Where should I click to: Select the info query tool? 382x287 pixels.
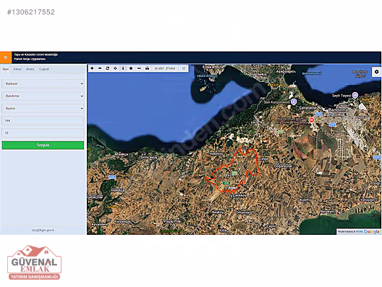123,68
